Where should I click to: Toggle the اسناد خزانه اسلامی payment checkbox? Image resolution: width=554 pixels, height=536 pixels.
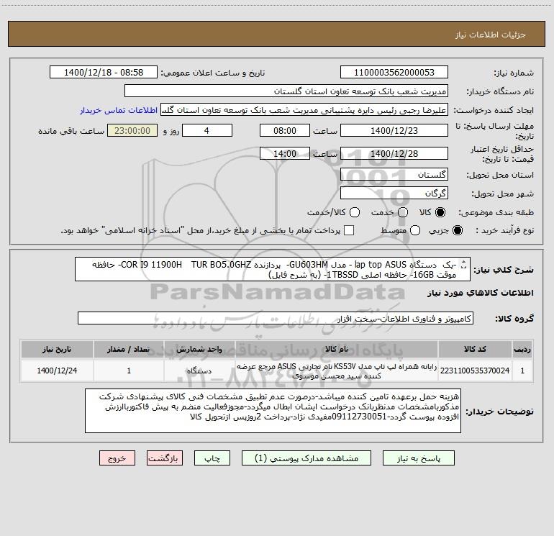[x=349, y=230]
